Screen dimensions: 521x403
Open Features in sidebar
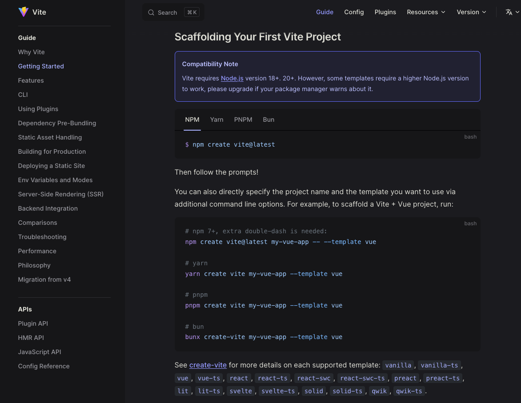31,80
